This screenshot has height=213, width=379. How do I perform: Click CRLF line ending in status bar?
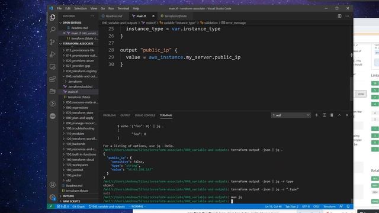316,206
